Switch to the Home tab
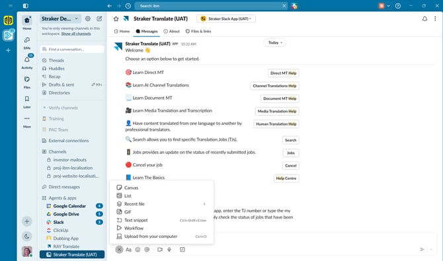The height and width of the screenshot is (261, 443). point(122,31)
